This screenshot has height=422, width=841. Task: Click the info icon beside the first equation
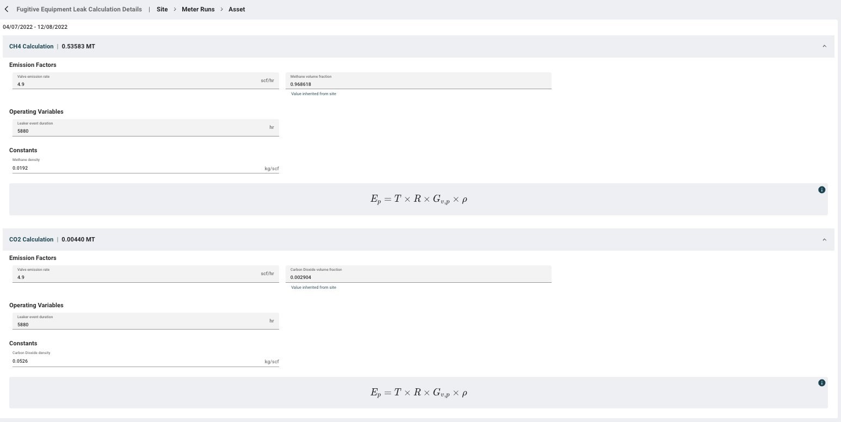[822, 190]
